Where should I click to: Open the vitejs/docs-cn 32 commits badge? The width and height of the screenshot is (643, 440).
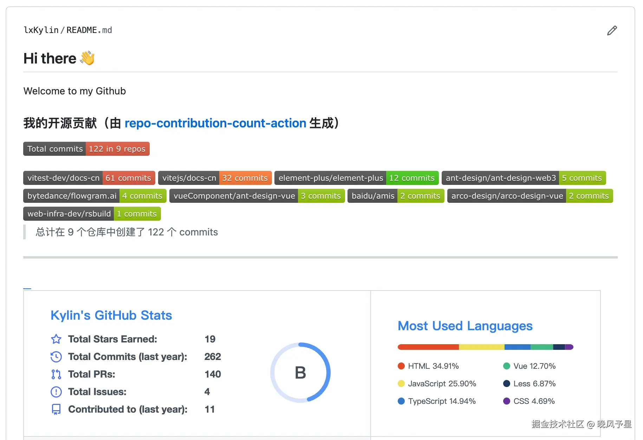click(x=215, y=178)
